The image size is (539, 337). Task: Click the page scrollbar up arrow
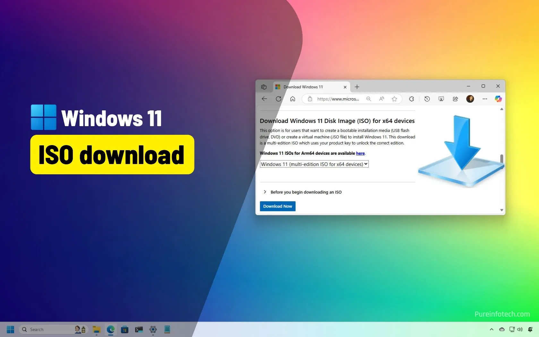tap(502, 109)
